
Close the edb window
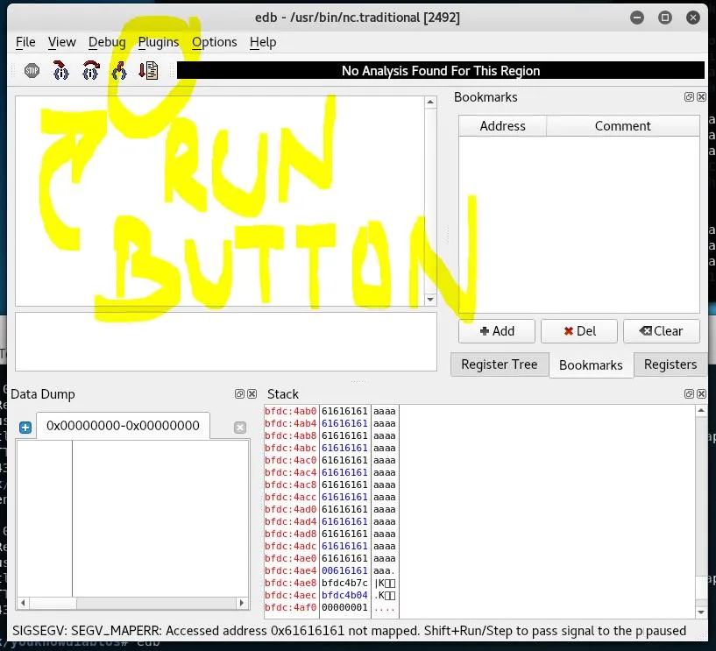click(x=693, y=18)
